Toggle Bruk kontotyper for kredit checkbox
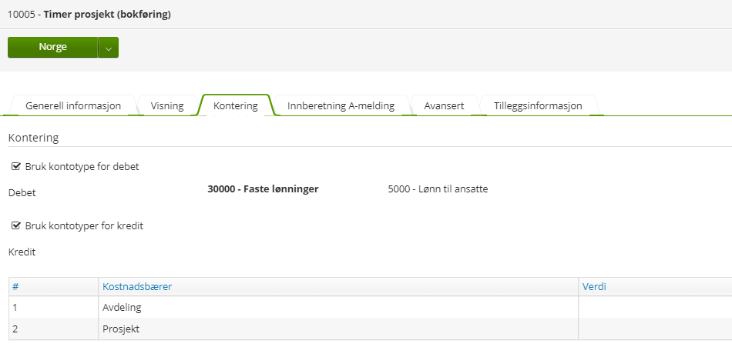The width and height of the screenshot is (732, 347). coord(15,226)
